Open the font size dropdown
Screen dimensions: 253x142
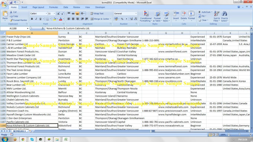54,13
